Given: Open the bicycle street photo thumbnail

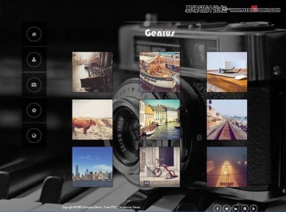Looking at the screenshot, I should click(x=92, y=72).
